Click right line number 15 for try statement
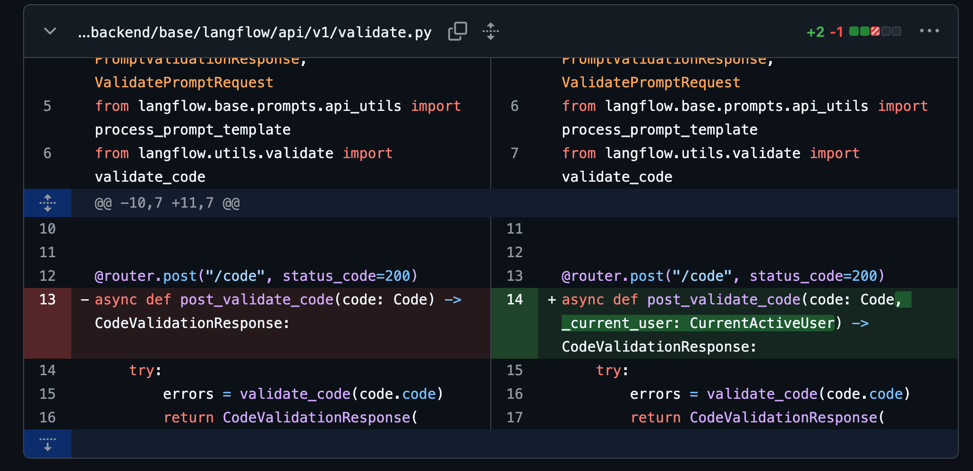 pyautogui.click(x=514, y=370)
